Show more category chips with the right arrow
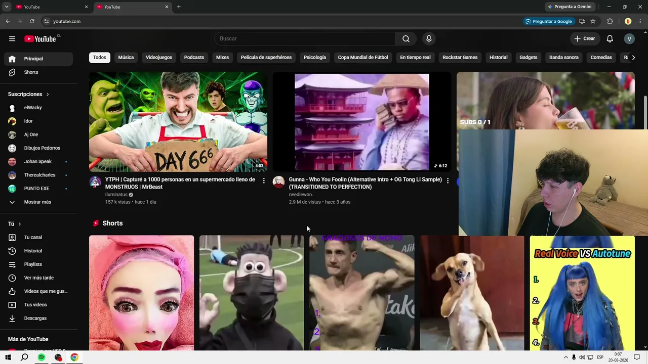 click(x=633, y=58)
